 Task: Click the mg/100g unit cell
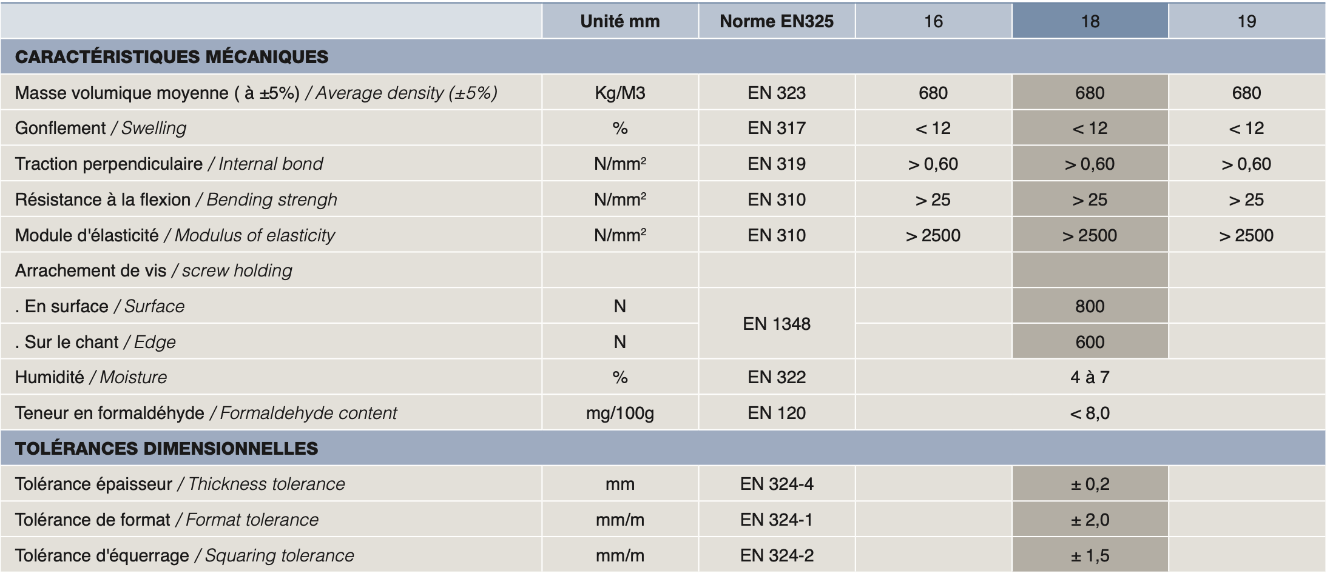pyautogui.click(x=619, y=413)
